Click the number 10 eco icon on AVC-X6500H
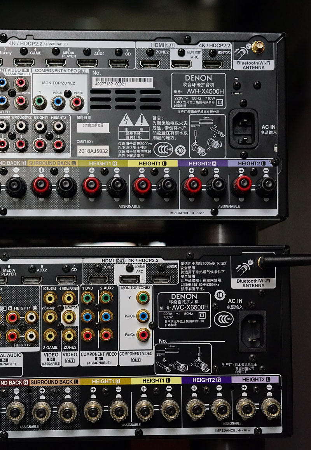 [x=220, y=295]
